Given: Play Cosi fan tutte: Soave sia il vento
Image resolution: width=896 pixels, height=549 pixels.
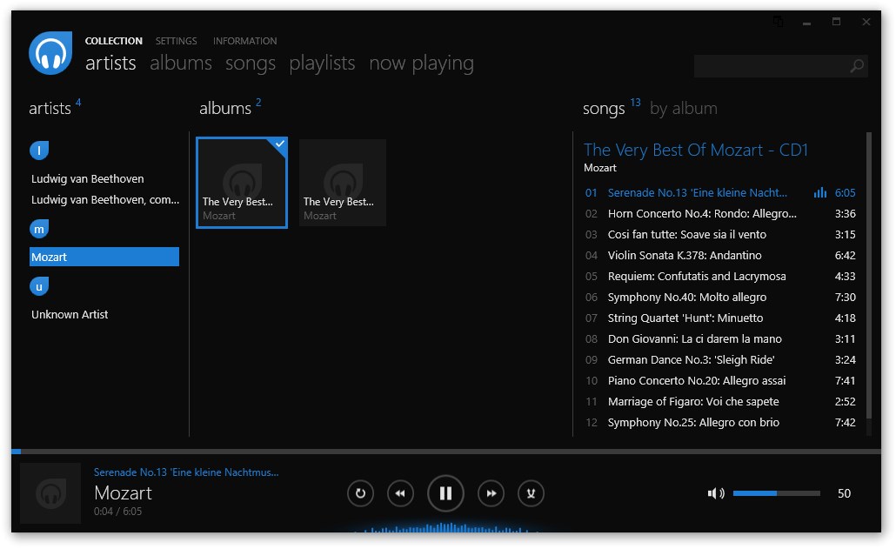Looking at the screenshot, I should tap(719, 234).
